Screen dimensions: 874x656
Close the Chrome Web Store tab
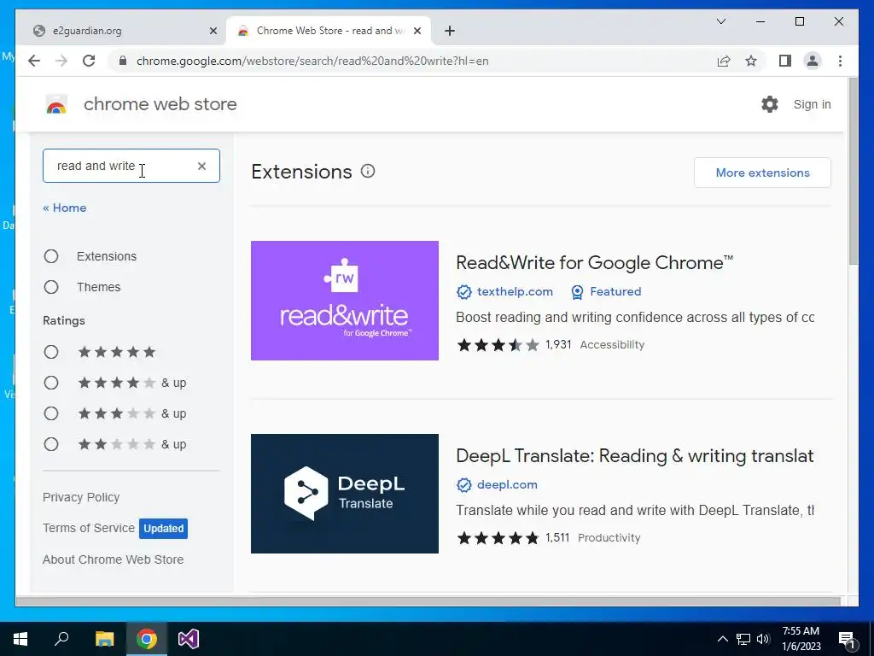[417, 31]
